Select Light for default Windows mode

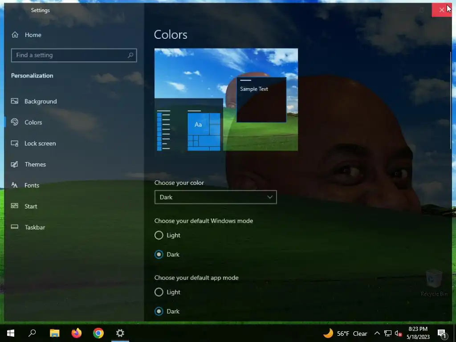click(x=167, y=235)
